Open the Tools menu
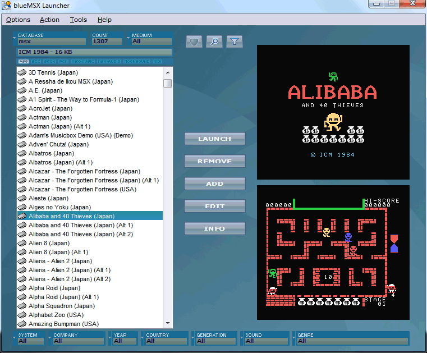This screenshot has height=353, width=427. (79, 20)
